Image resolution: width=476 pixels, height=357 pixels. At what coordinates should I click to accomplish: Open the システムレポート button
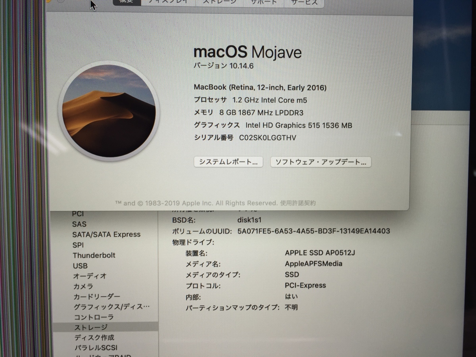click(228, 162)
